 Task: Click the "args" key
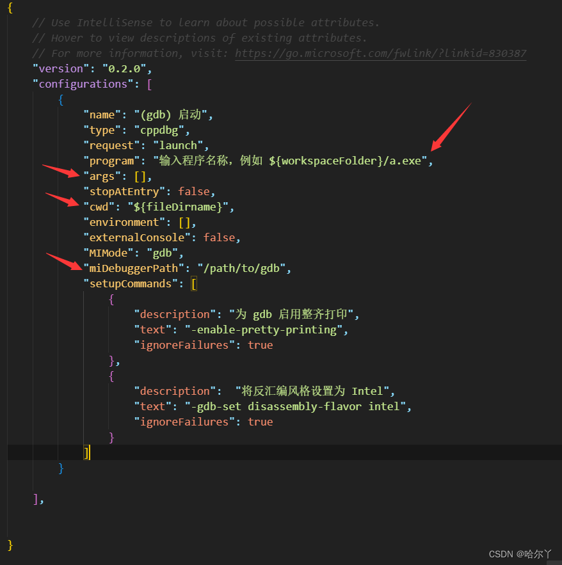[x=102, y=177]
